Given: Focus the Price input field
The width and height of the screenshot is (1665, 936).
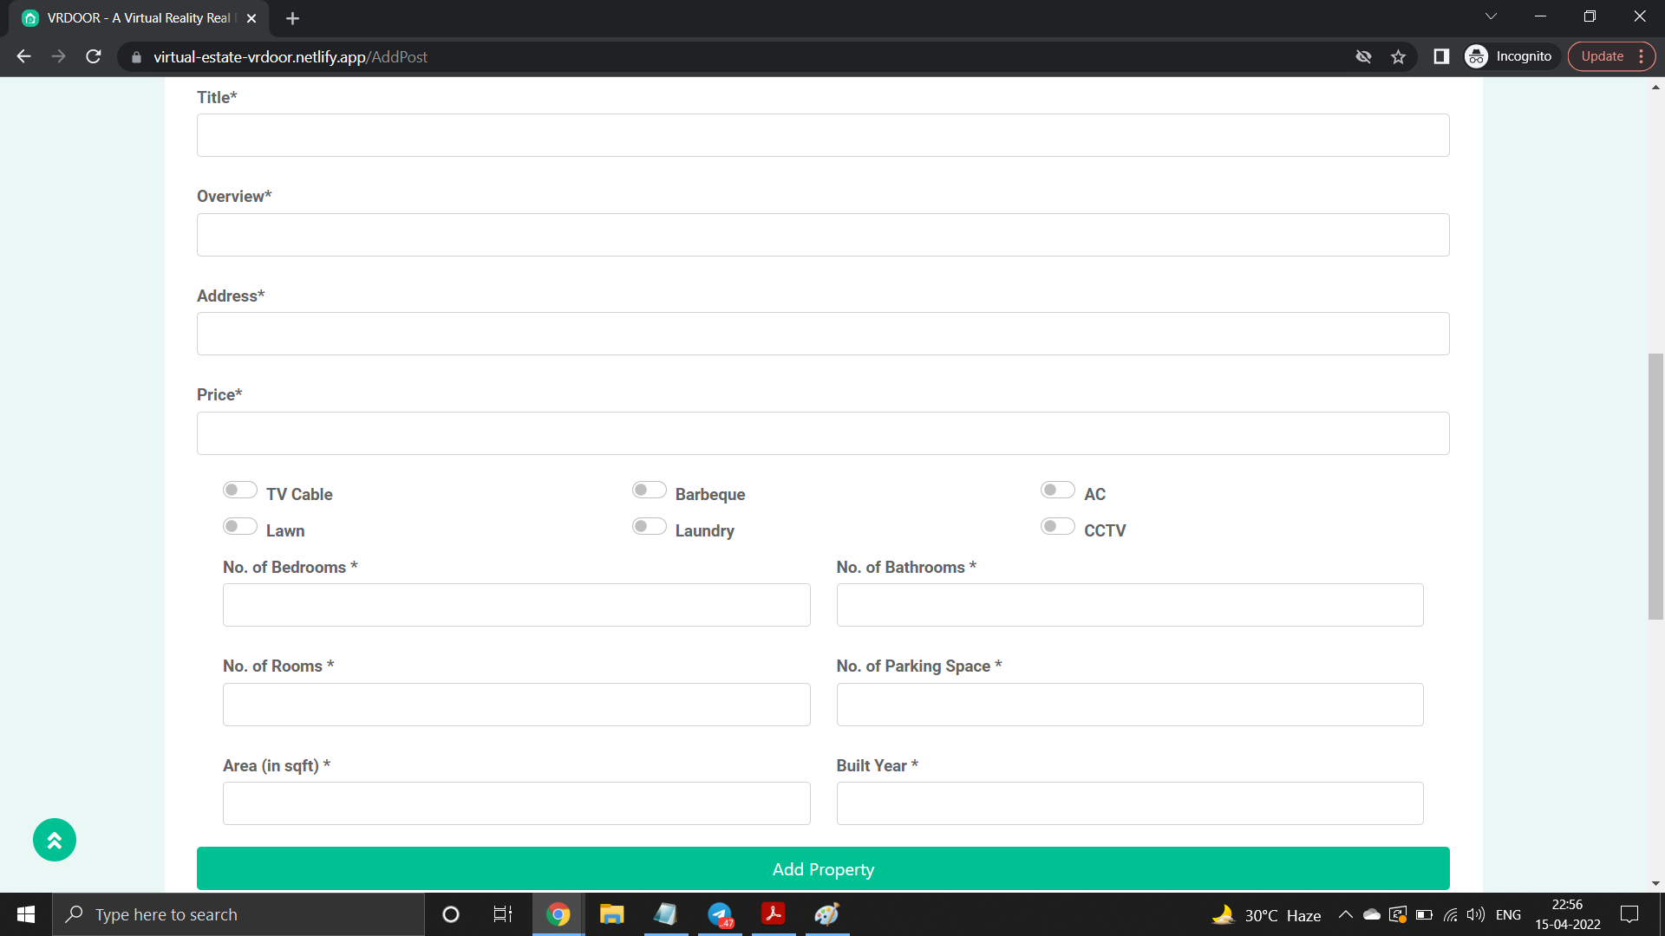Looking at the screenshot, I should click(822, 433).
